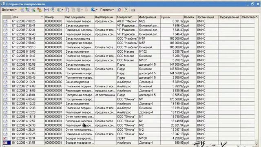
Task: Select the number cell 0000000003
Action: point(54,21)
